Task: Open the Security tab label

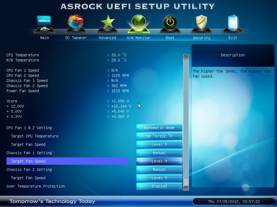Action: (201, 38)
